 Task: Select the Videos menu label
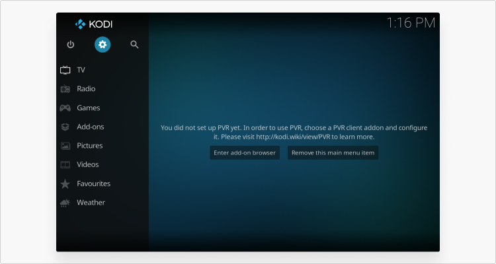pos(88,165)
